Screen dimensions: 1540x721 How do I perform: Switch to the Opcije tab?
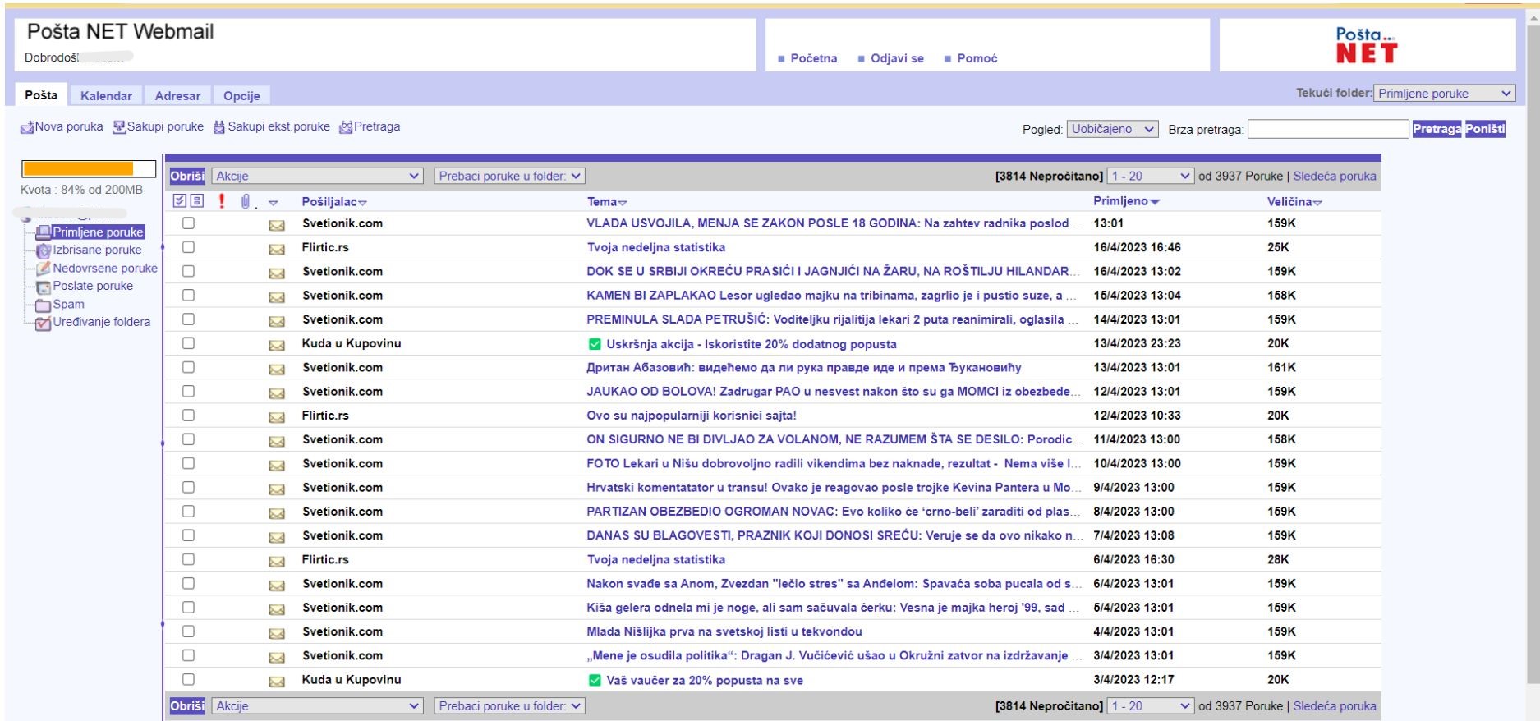pos(241,95)
